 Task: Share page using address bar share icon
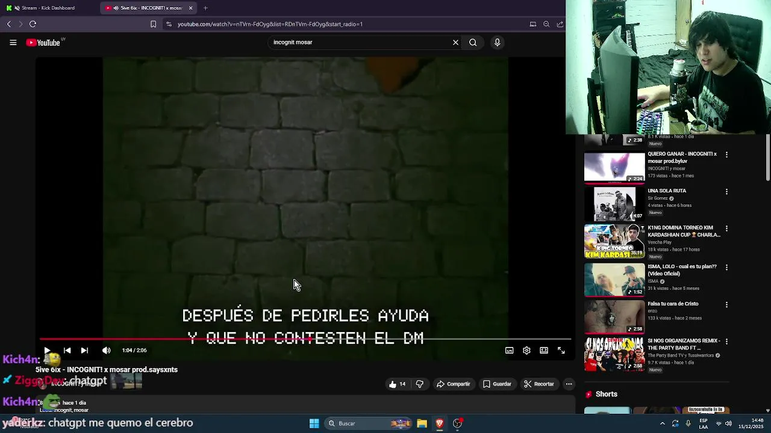(560, 24)
